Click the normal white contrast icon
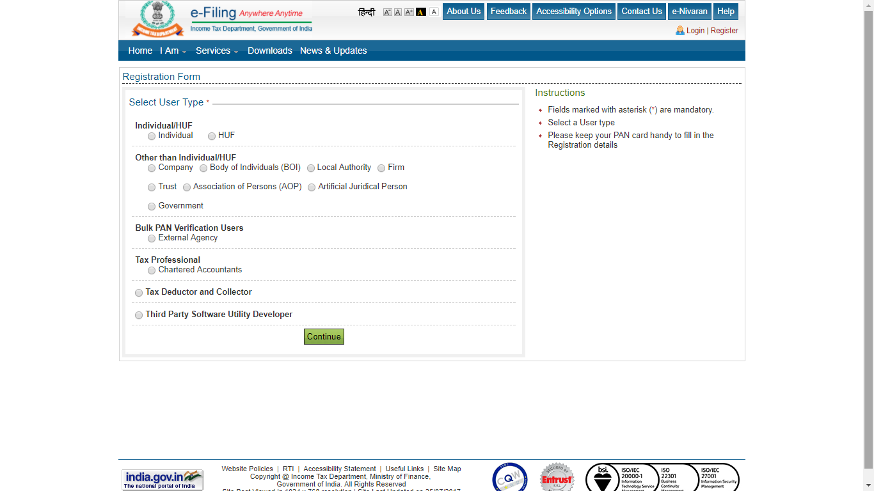Screen dimensions: 874x491 (x=433, y=12)
